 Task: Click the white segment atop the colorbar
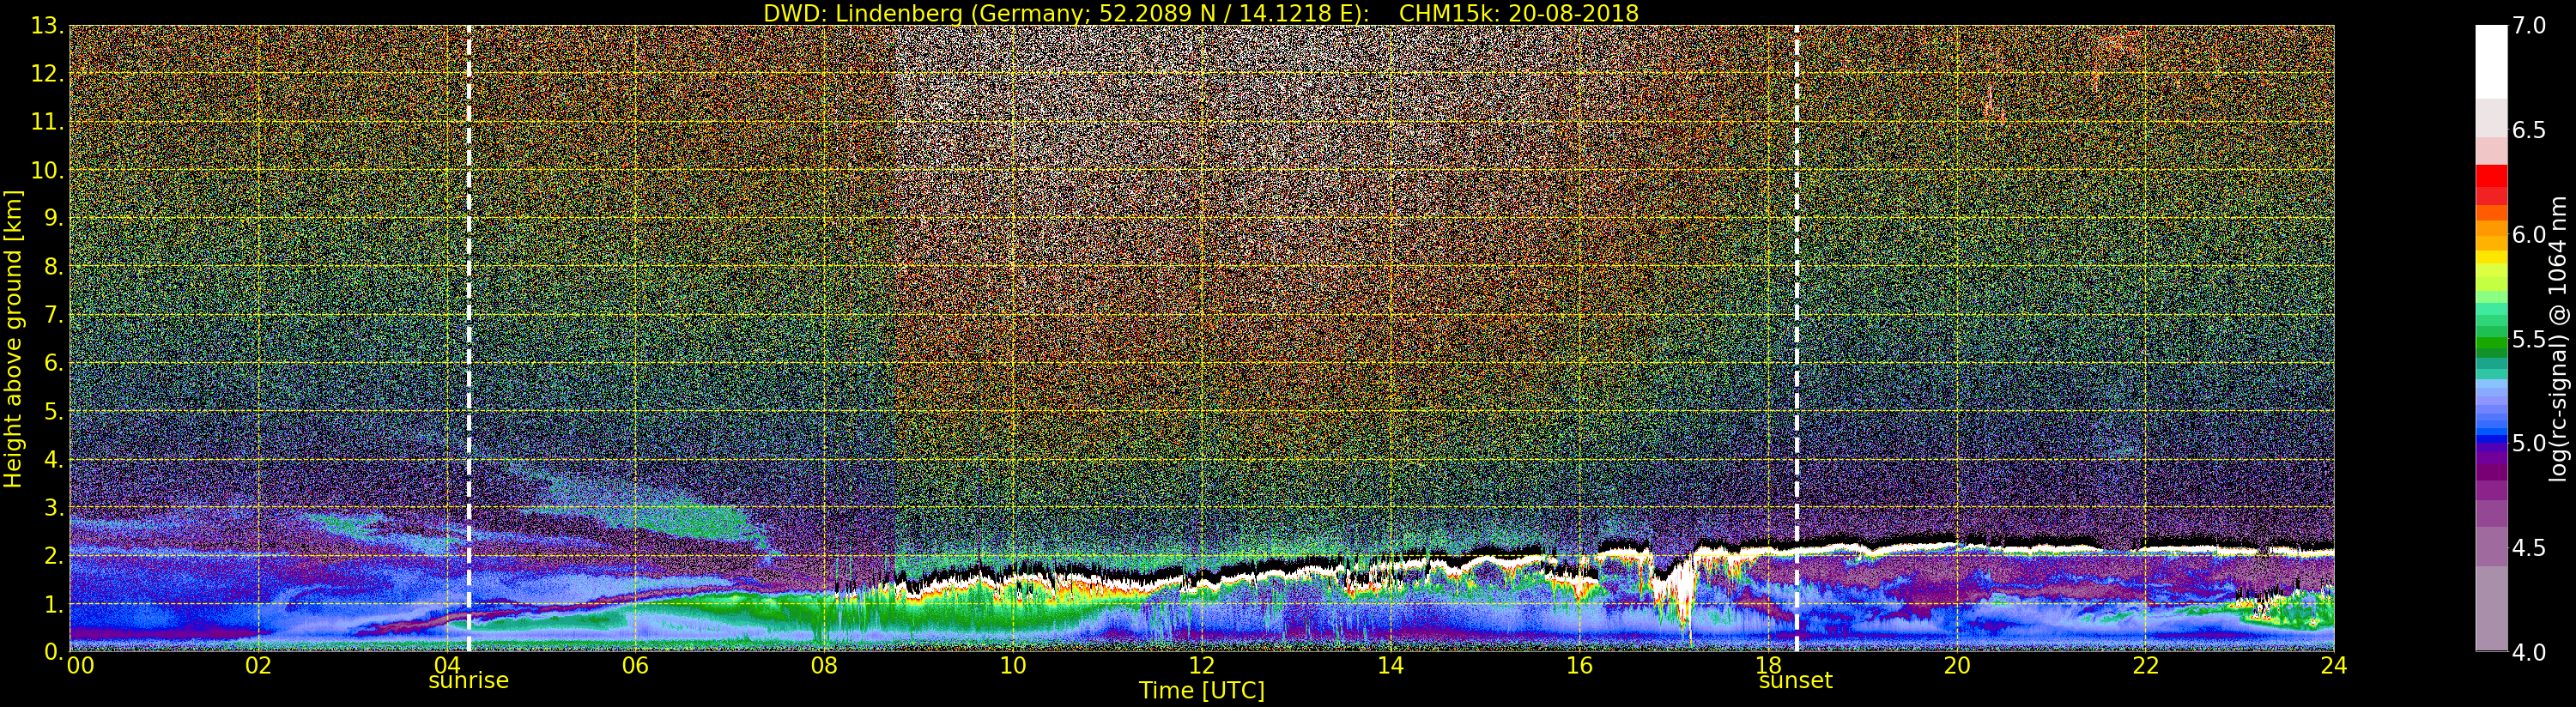2491,62
